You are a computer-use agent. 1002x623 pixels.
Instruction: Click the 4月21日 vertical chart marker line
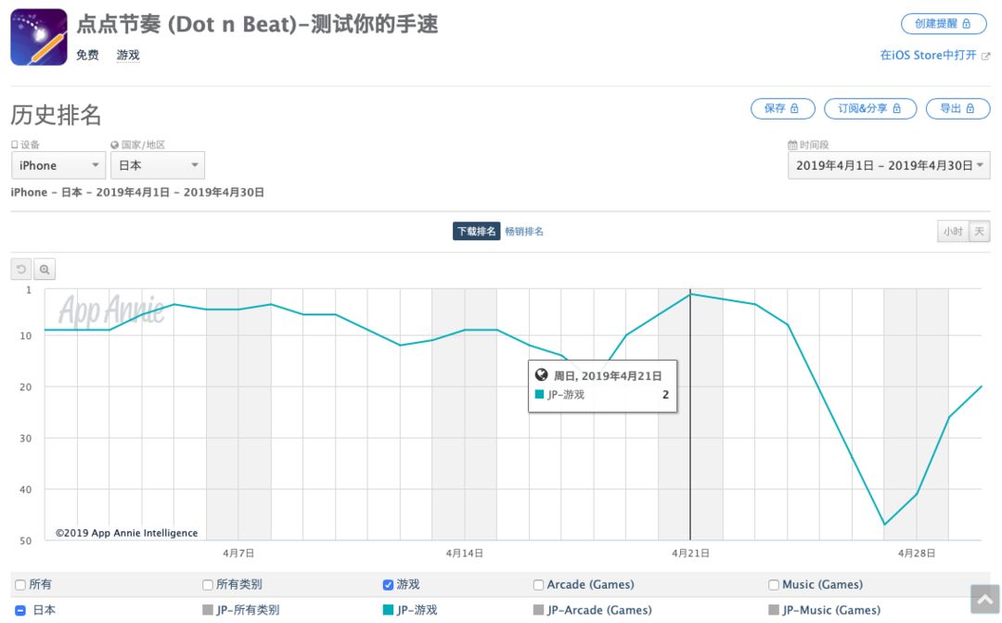point(690,415)
